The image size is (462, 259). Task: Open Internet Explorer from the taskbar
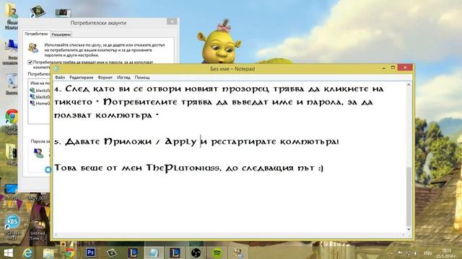(27, 253)
